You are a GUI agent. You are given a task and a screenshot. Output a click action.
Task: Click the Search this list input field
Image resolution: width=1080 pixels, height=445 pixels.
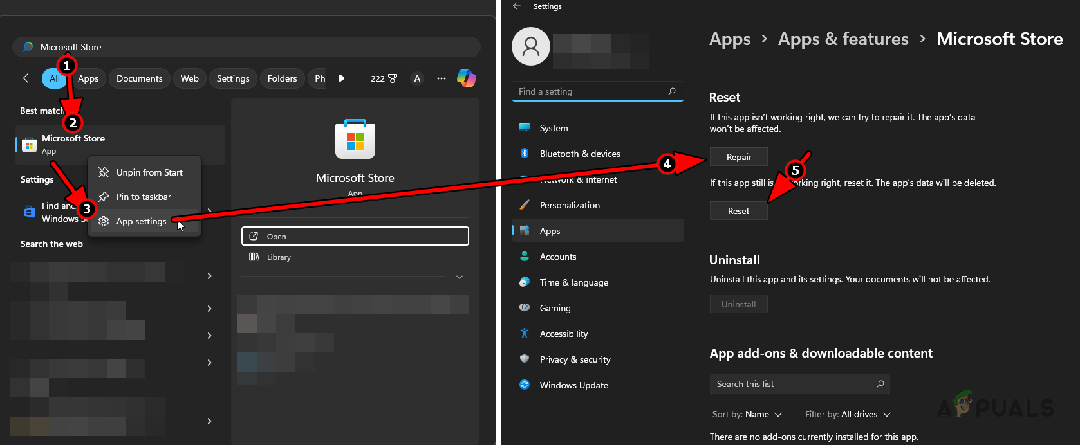(799, 384)
